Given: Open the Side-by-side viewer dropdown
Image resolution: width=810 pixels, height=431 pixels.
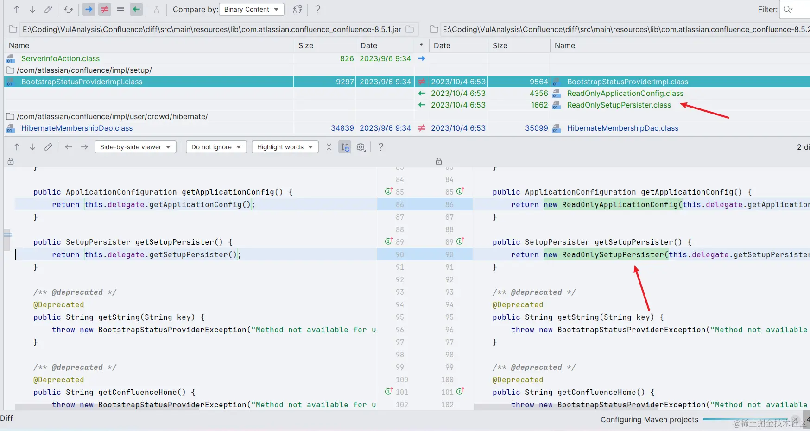Looking at the screenshot, I should pos(135,147).
